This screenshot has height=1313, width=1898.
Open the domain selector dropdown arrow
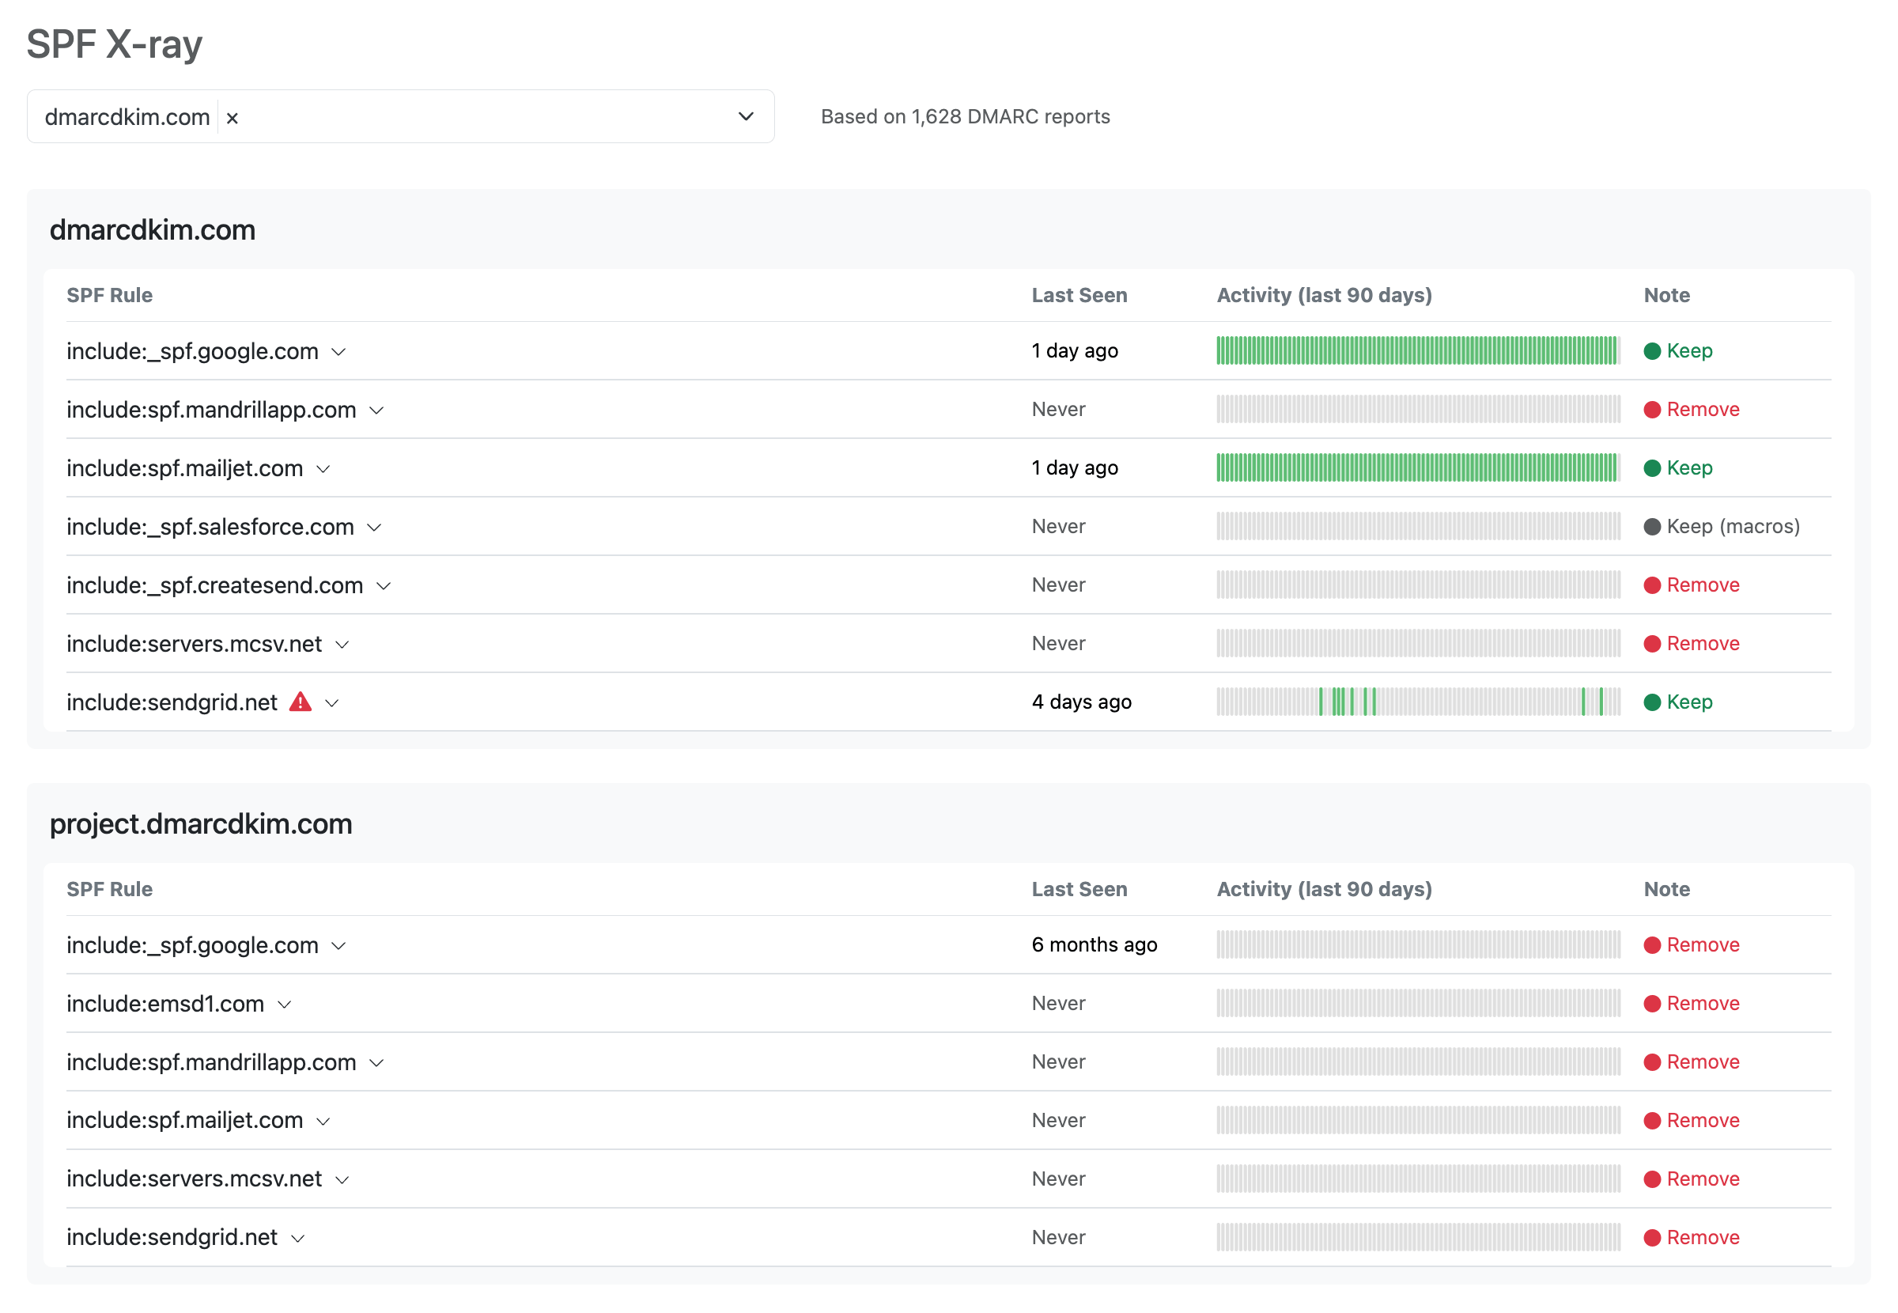coord(745,117)
